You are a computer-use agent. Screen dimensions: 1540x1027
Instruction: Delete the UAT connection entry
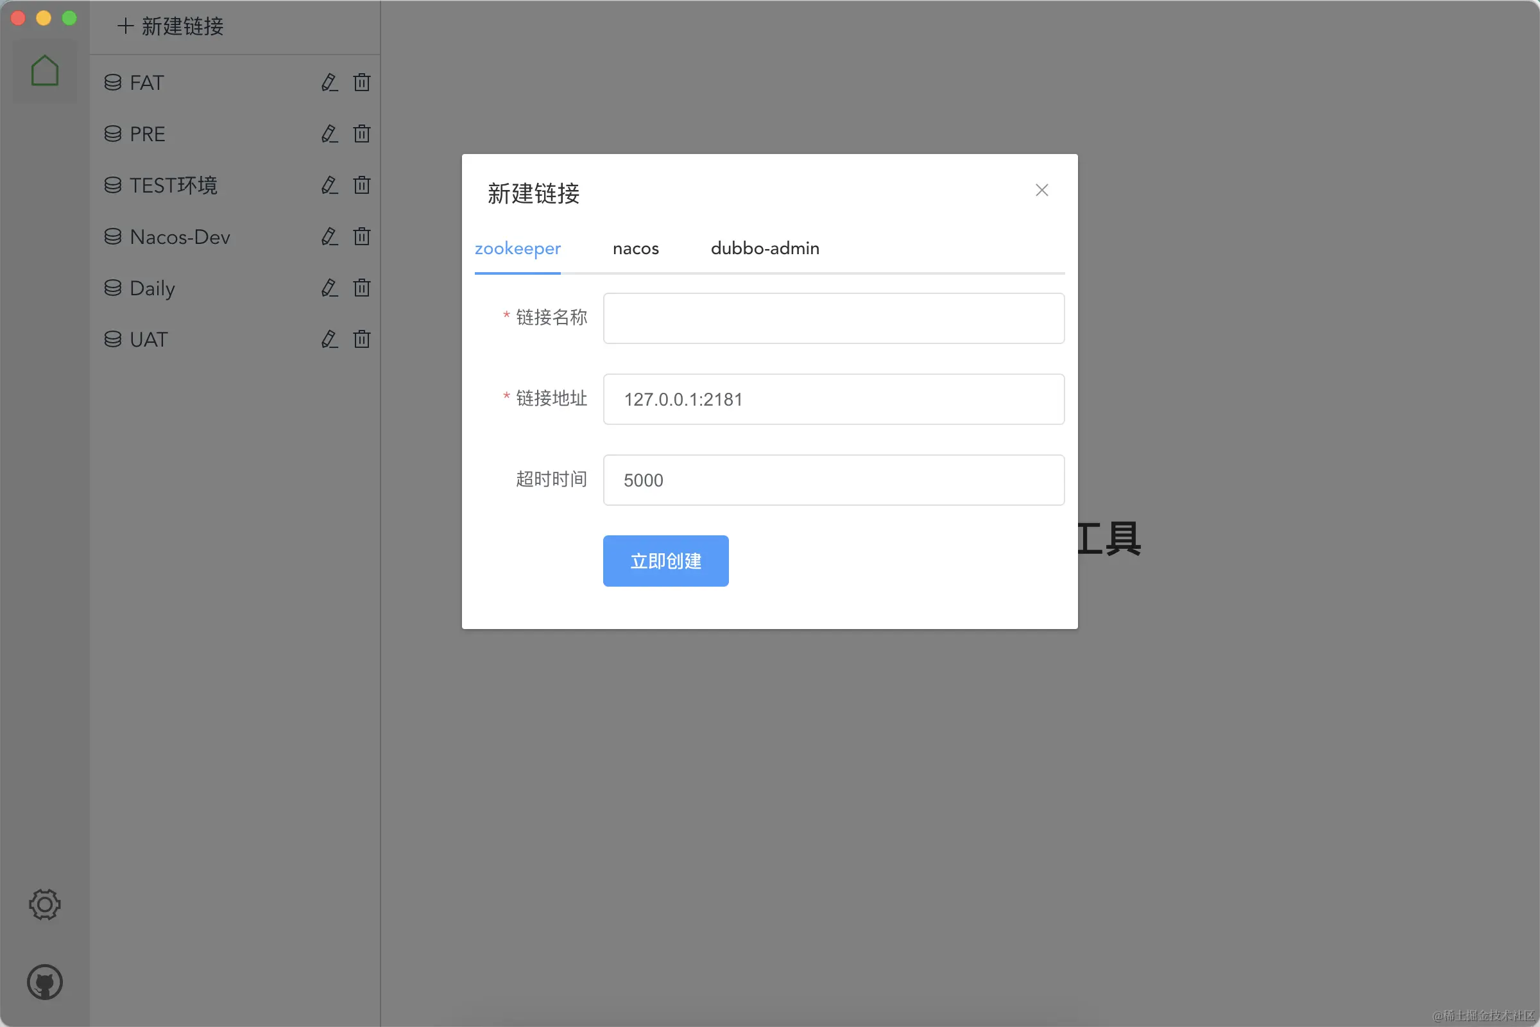tap(361, 340)
